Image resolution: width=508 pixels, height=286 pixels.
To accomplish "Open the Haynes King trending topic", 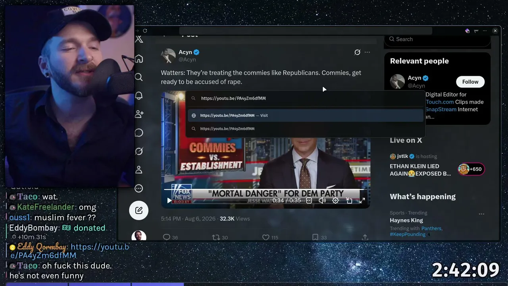I will tap(406, 220).
